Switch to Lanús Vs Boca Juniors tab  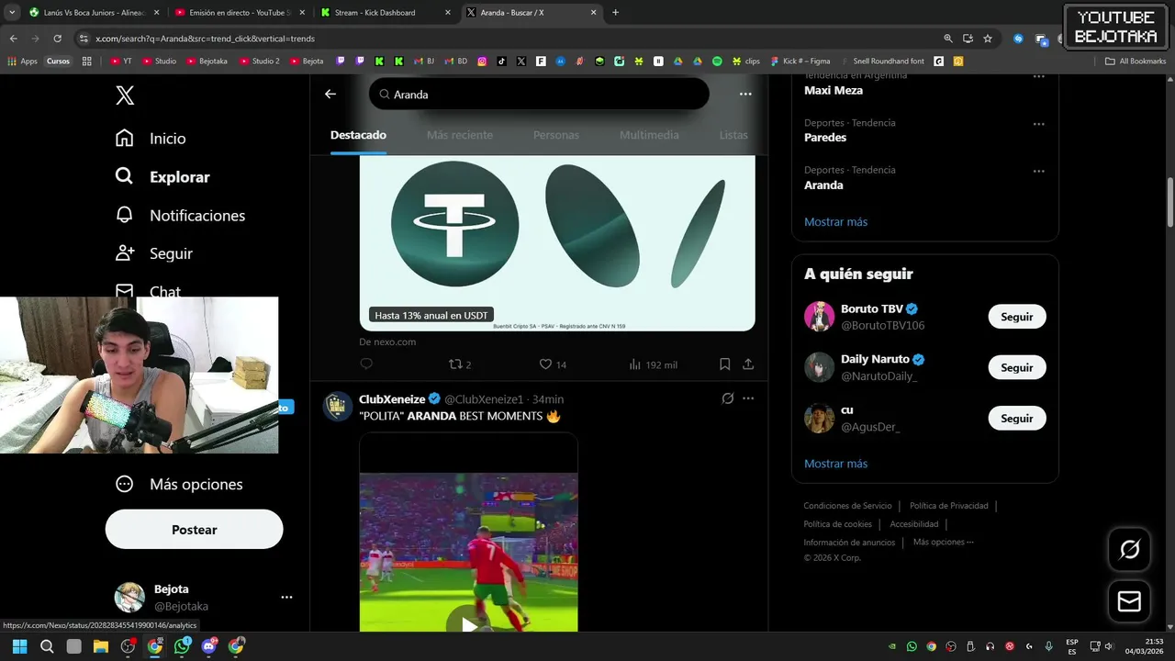click(x=95, y=13)
